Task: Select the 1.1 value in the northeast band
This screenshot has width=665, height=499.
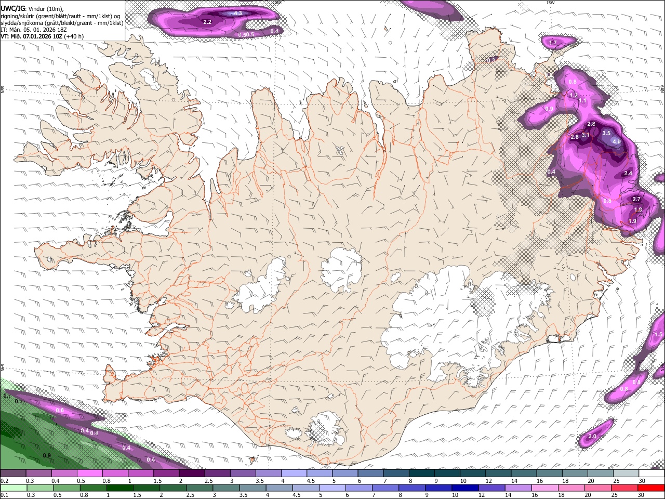Action: (x=583, y=101)
